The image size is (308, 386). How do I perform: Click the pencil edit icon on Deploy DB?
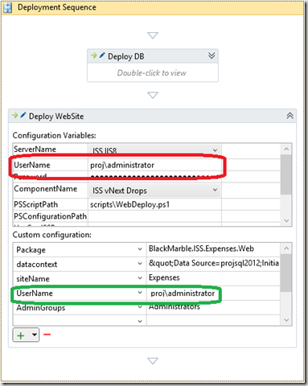pyautogui.click(x=102, y=55)
